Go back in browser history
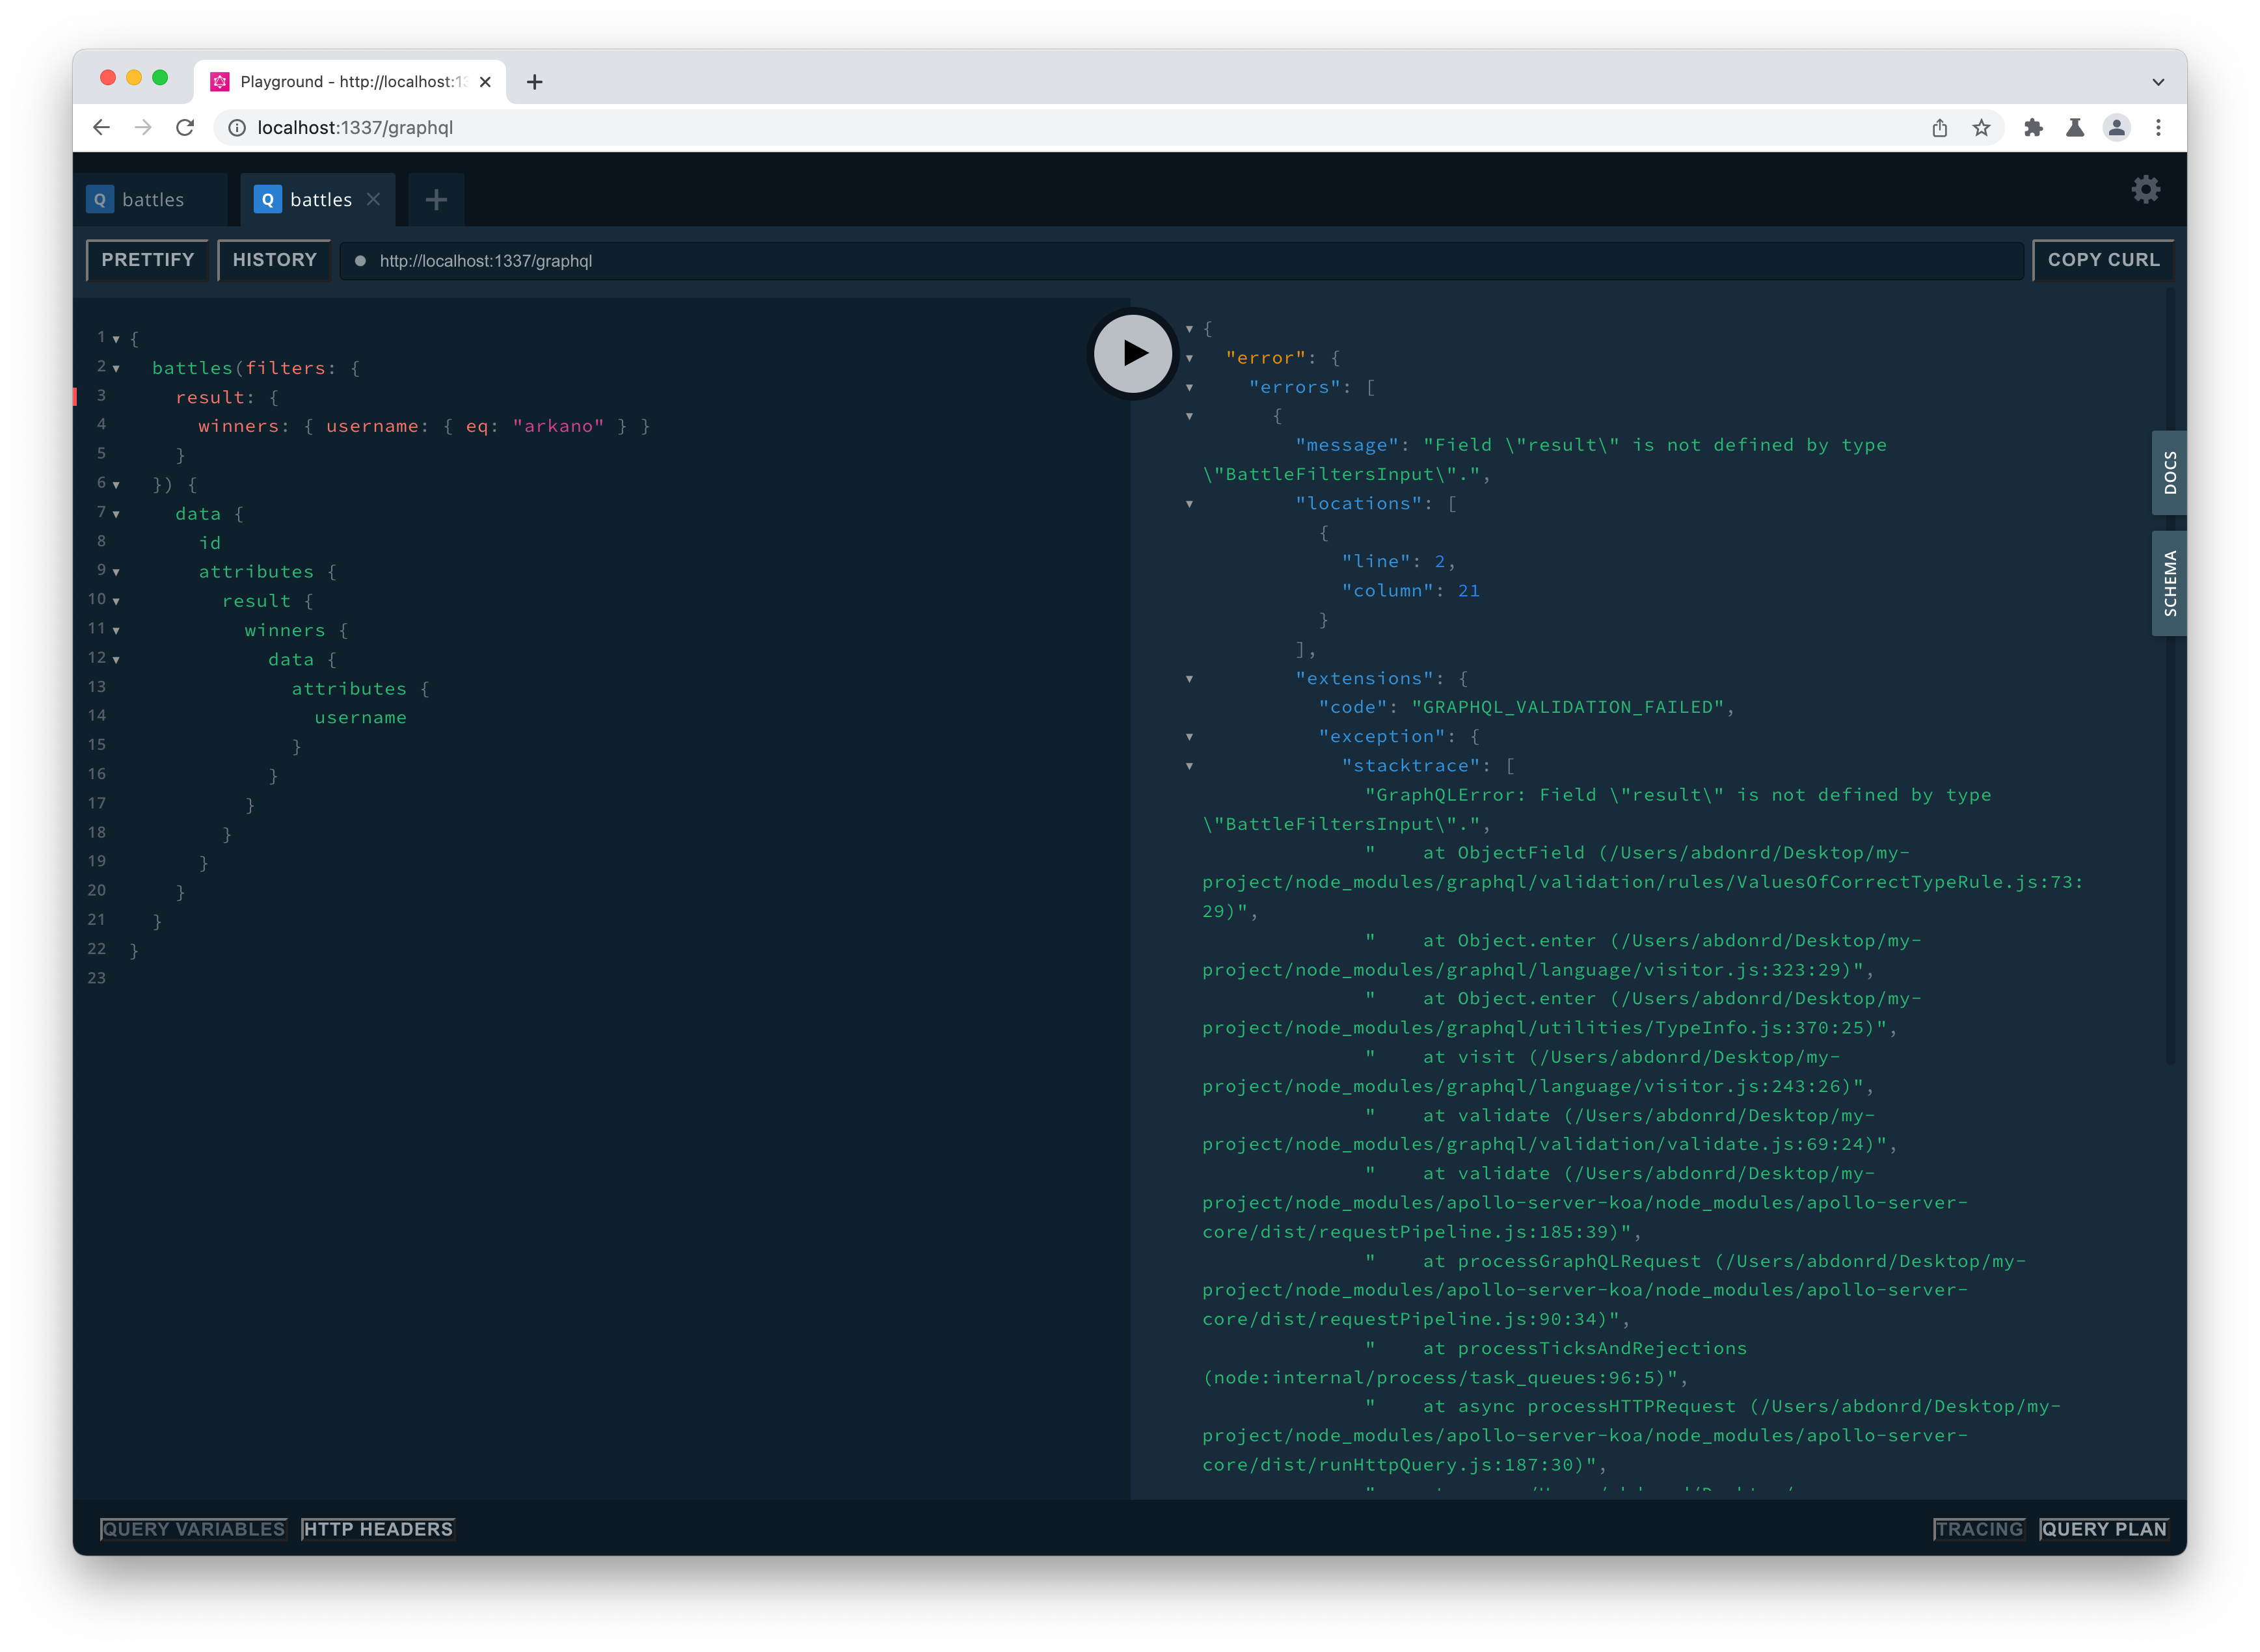 [x=101, y=127]
